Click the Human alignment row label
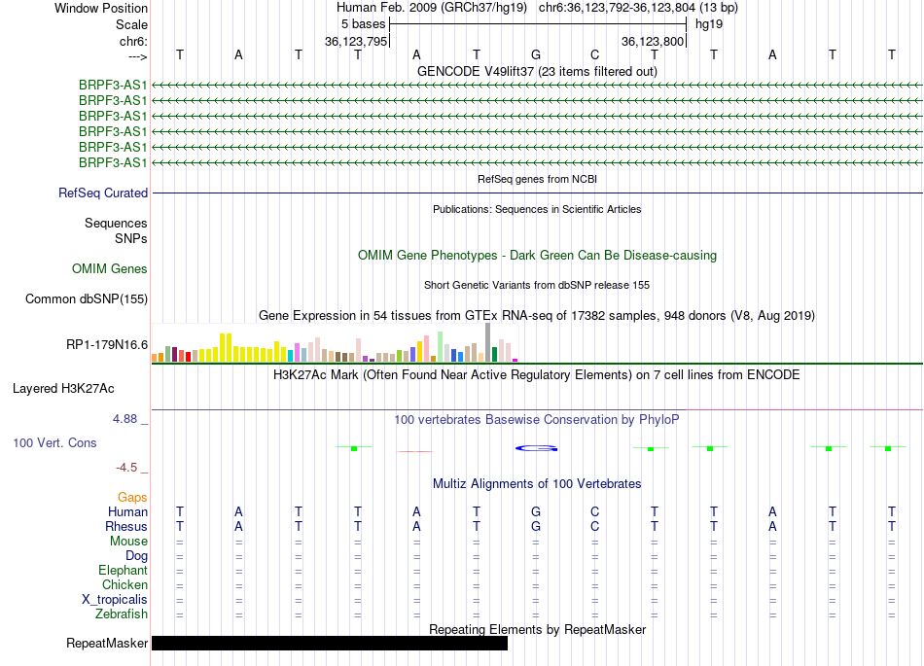The image size is (924, 666). [x=127, y=511]
